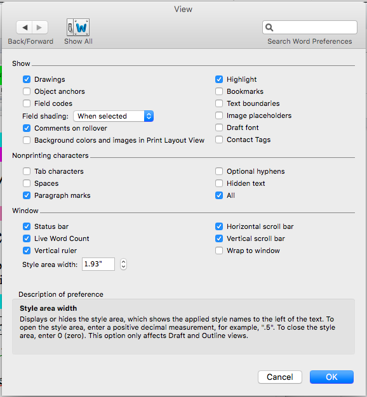Click the style area width stepper arrows

click(x=123, y=264)
